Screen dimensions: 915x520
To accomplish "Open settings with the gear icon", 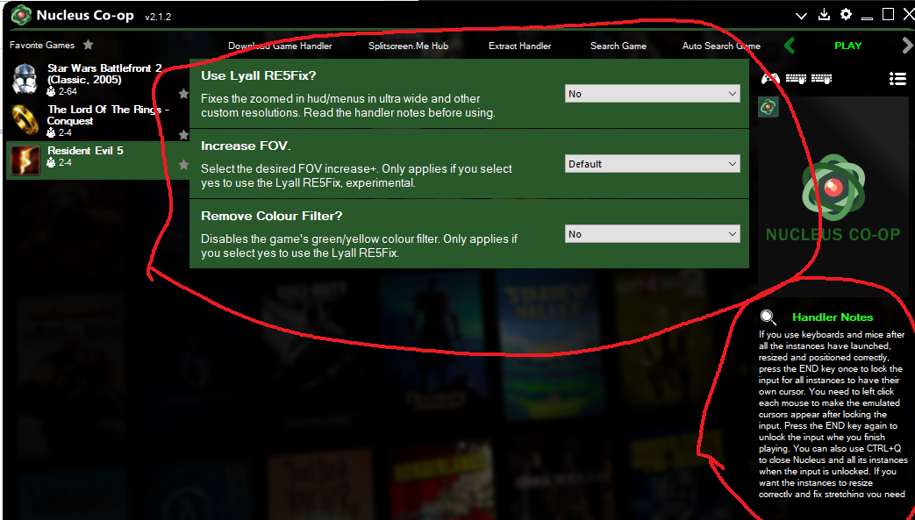I will [846, 15].
